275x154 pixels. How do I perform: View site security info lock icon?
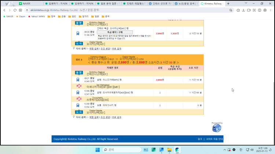point(27,10)
